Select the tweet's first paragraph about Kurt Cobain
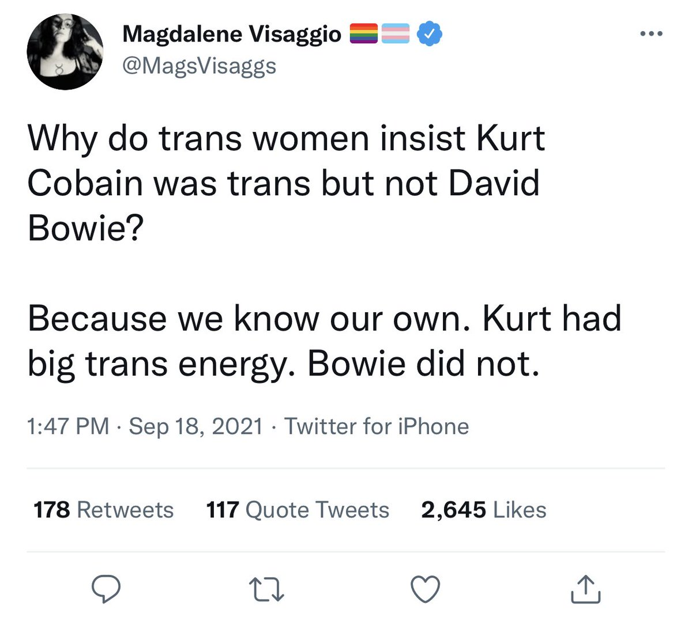Image resolution: width=692 pixels, height=625 pixels. click(x=286, y=184)
